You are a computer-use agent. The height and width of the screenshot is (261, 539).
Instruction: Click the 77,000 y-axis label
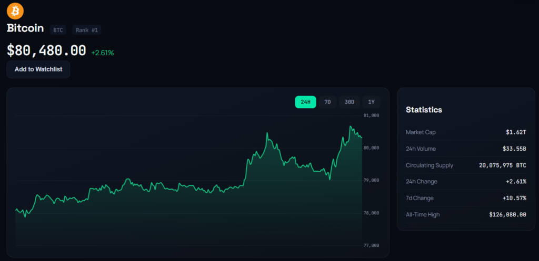pos(371,246)
